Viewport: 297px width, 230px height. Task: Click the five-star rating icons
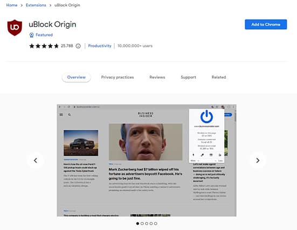click(44, 46)
